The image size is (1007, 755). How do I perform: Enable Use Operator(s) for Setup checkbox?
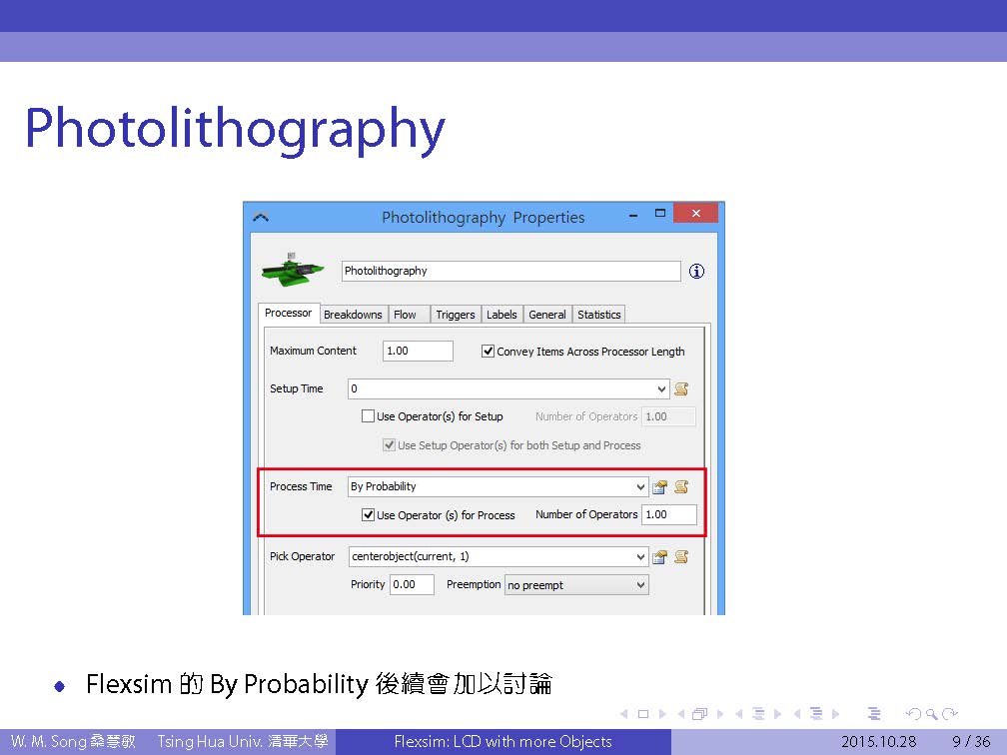(368, 416)
